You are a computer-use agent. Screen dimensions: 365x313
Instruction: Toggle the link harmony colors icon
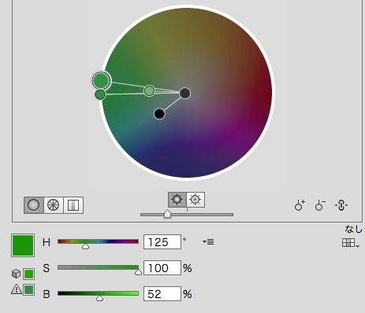(341, 205)
